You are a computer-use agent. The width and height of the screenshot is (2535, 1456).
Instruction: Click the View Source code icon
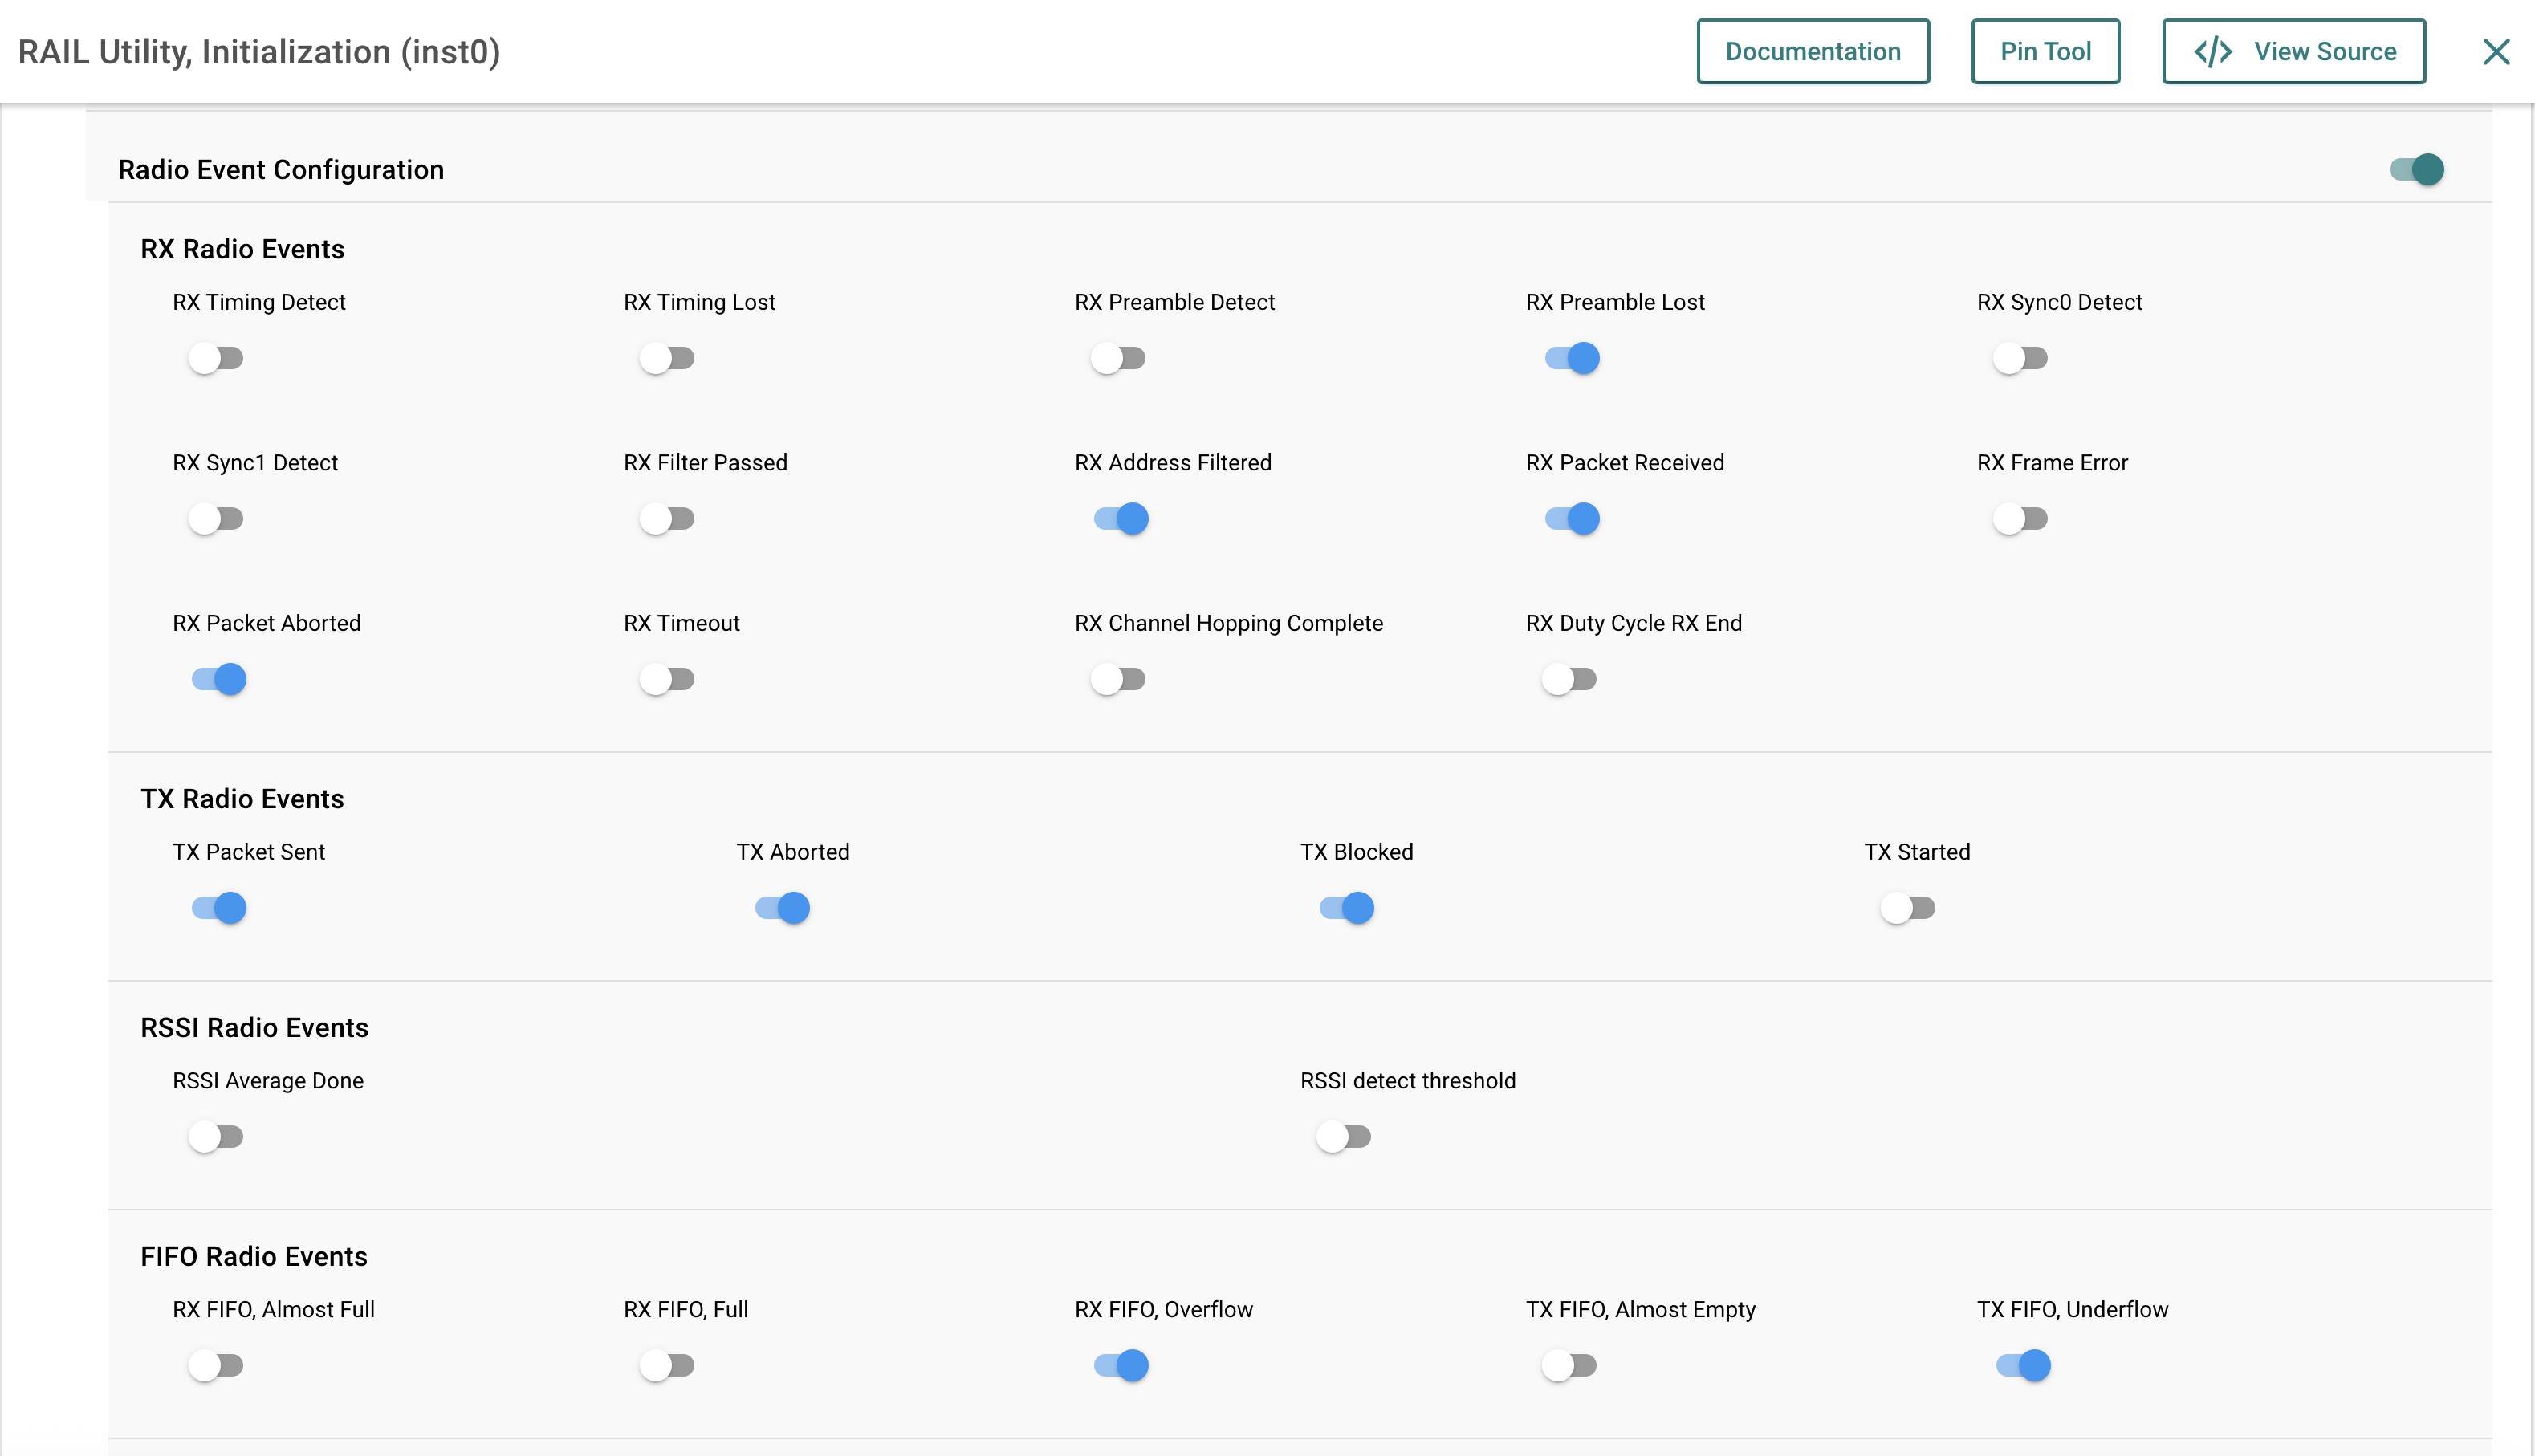(2212, 52)
